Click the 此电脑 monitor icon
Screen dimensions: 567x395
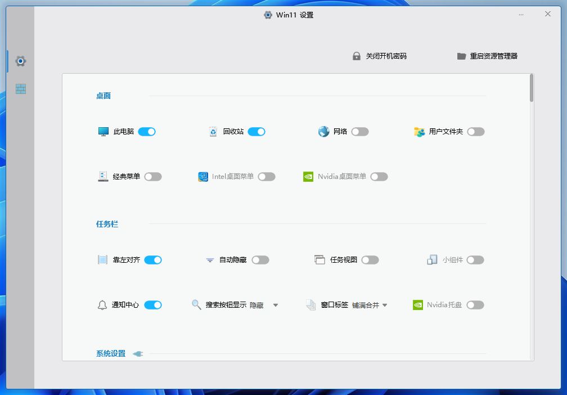pos(103,132)
